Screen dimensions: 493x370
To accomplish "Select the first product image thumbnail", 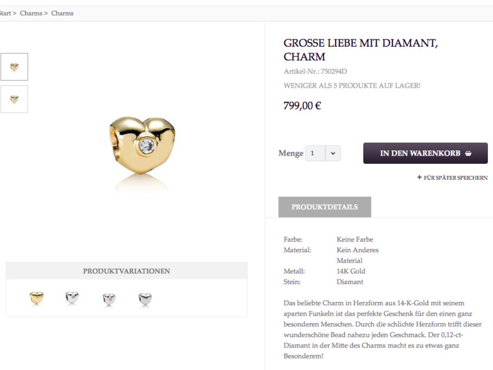I will coord(14,67).
